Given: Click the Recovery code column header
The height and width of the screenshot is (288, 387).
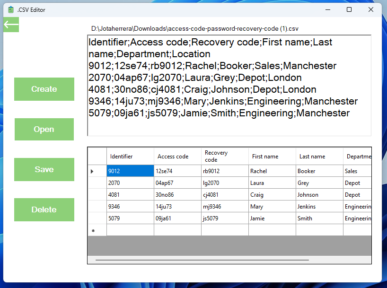Looking at the screenshot, I should tap(225, 156).
